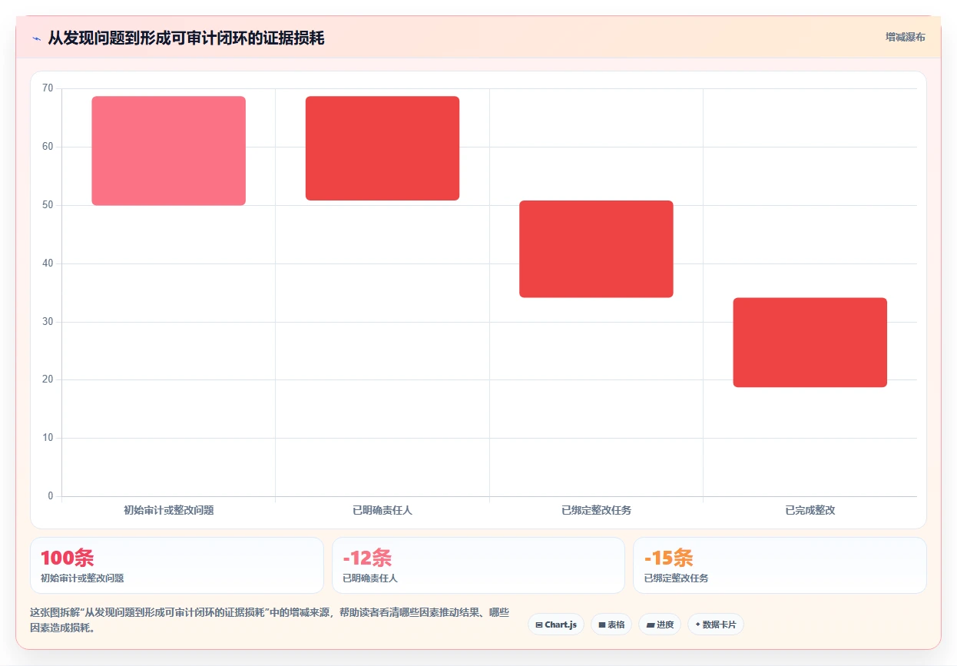This screenshot has height=666, width=957.
Task: Click the red 已绑定整改任务 waterfall bar
Action: (x=596, y=249)
